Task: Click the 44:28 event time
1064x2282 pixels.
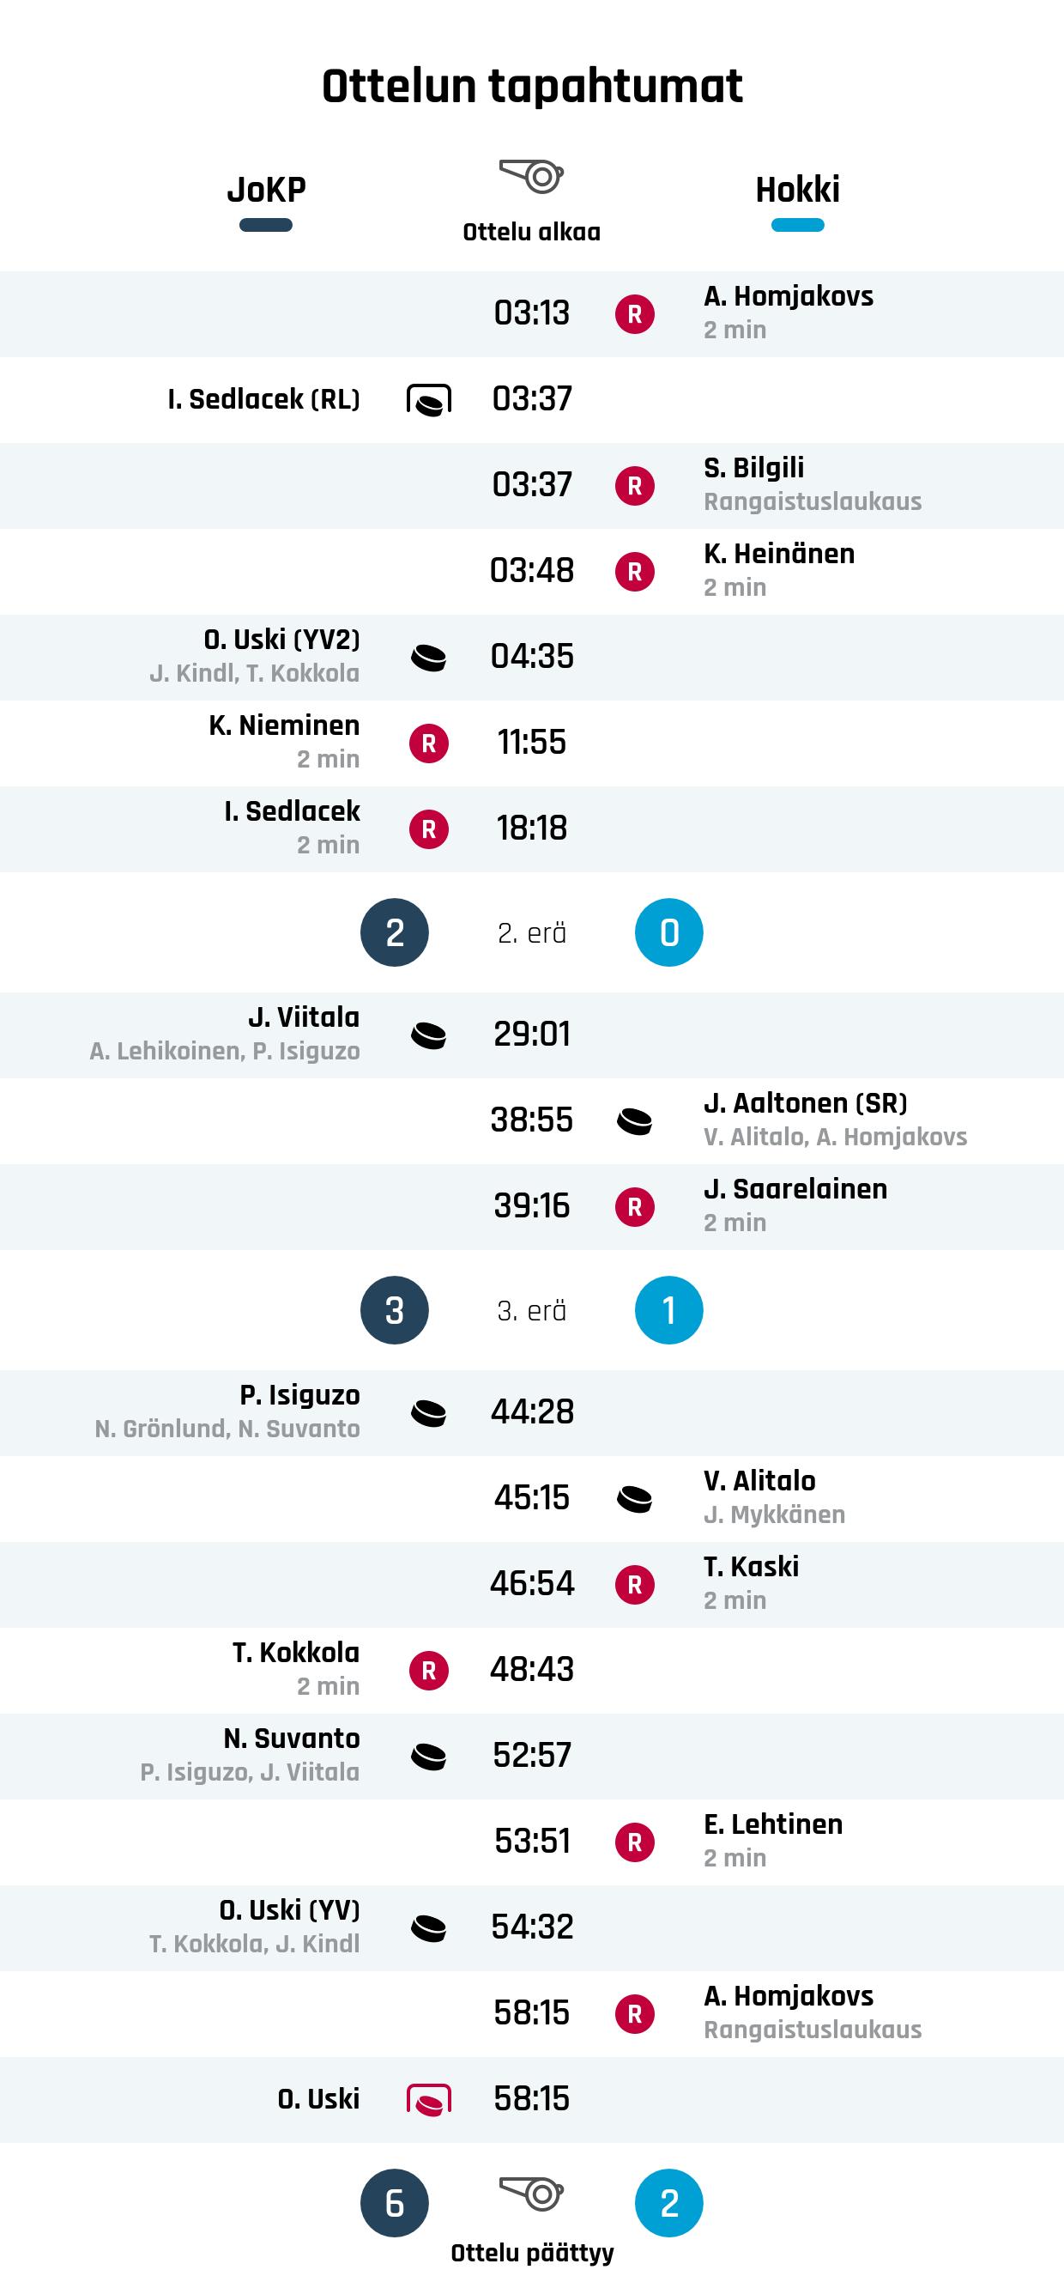Action: point(532,1412)
